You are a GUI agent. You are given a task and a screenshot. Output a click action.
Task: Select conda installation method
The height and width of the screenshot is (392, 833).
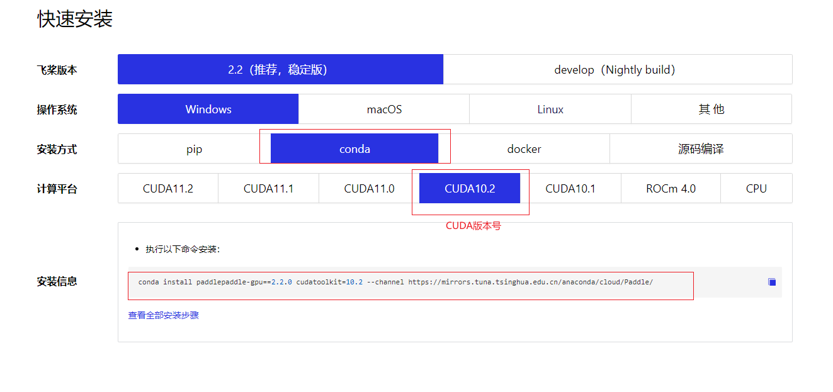point(354,148)
